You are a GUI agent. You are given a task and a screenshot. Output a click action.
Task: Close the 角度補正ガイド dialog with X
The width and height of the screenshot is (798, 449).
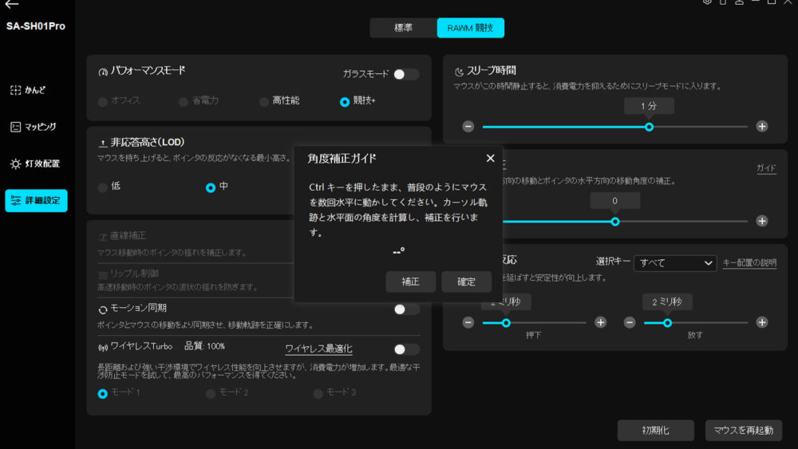pos(490,159)
